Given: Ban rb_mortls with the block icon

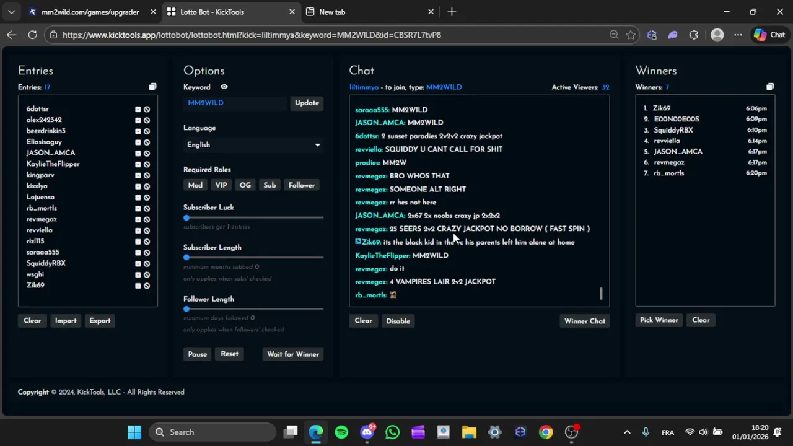Looking at the screenshot, I should (x=147, y=209).
